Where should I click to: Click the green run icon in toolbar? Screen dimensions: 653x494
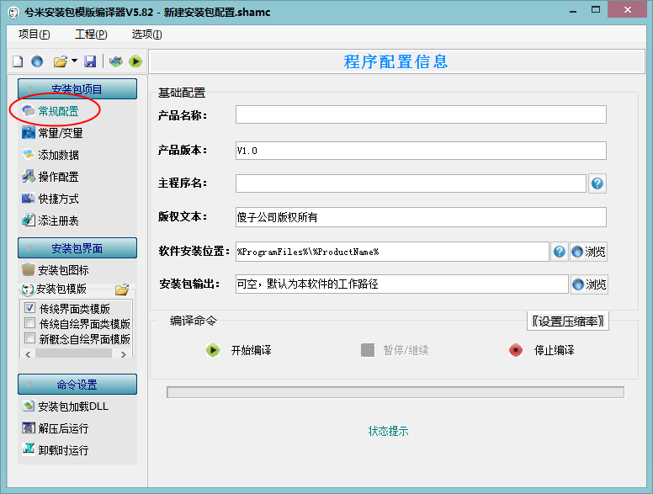tap(135, 61)
